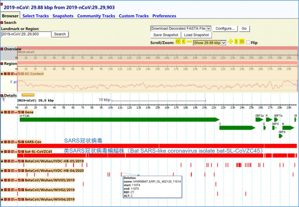
Task: Click the yellow plus zoom-in icon
Action: [x=230, y=42]
